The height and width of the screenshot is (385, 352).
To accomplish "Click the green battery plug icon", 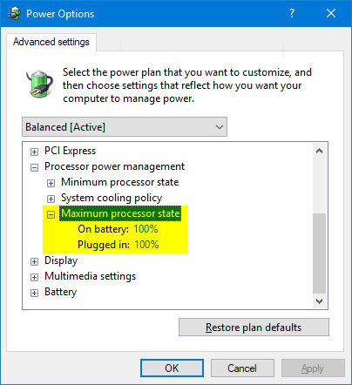I will click(40, 84).
